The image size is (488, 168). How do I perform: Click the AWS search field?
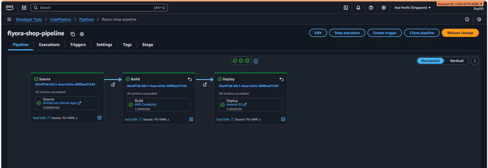coord(99,8)
